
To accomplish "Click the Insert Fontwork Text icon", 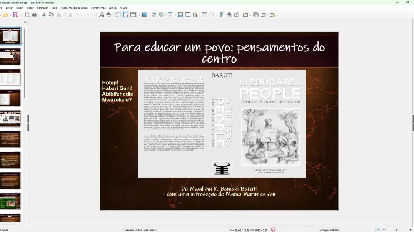I will click(x=222, y=15).
